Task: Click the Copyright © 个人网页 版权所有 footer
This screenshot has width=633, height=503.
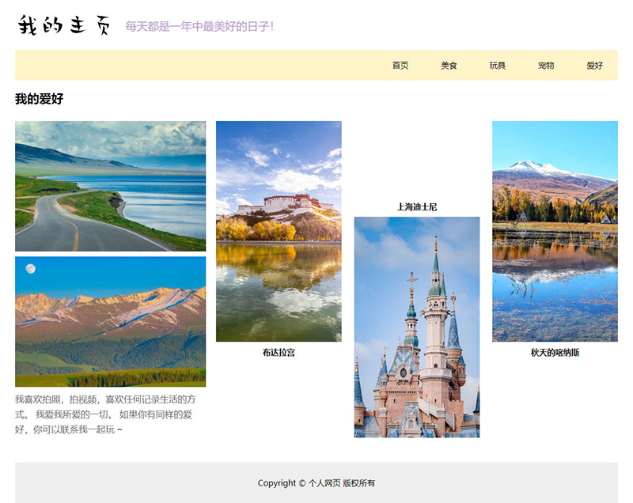Action: pyautogui.click(x=316, y=482)
